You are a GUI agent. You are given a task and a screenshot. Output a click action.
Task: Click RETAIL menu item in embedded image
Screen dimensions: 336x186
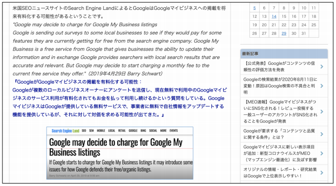pyautogui.click(x=122, y=131)
